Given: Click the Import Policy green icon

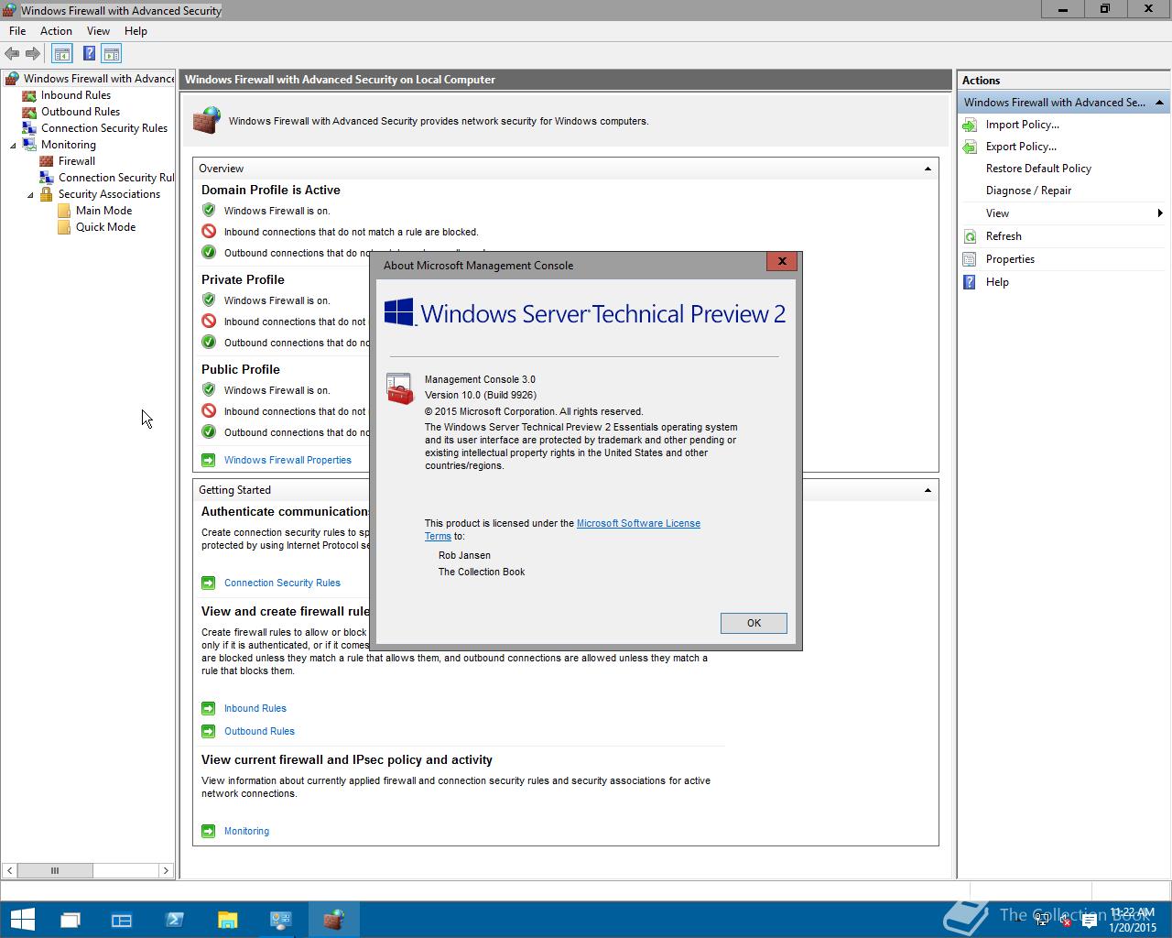Looking at the screenshot, I should coord(970,125).
